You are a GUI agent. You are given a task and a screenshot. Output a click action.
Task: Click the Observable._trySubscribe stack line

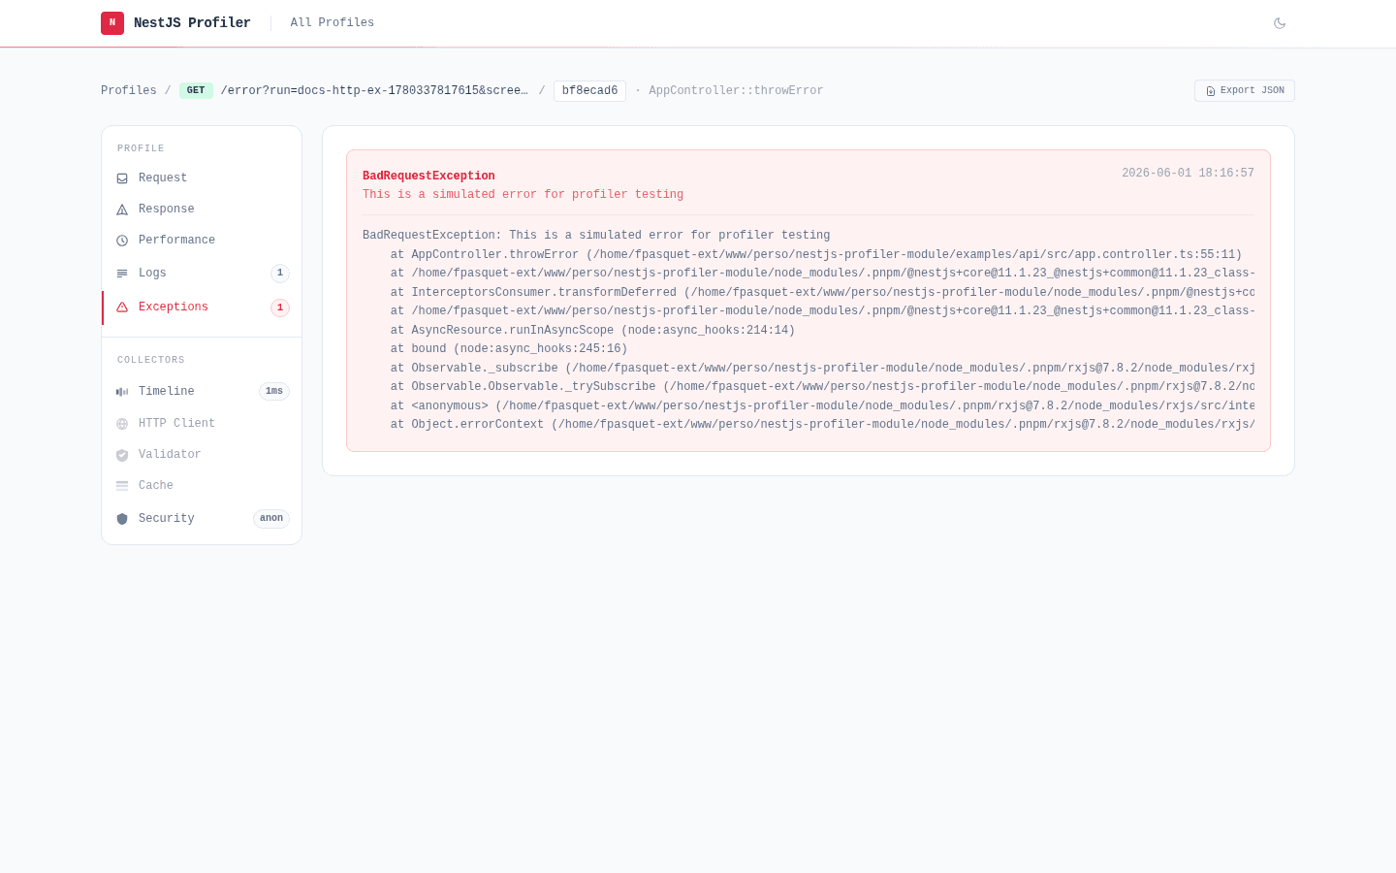tap(822, 386)
